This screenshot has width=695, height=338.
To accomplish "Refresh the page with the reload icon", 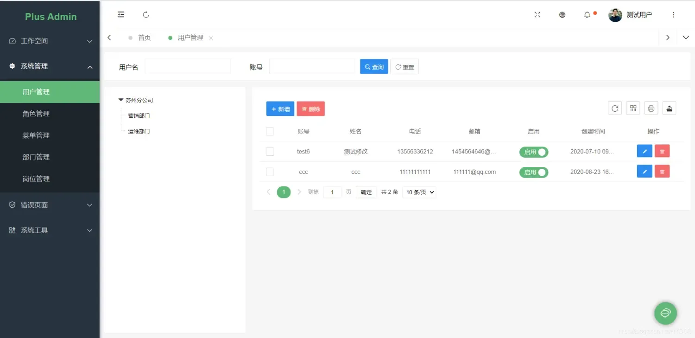I will pos(145,14).
